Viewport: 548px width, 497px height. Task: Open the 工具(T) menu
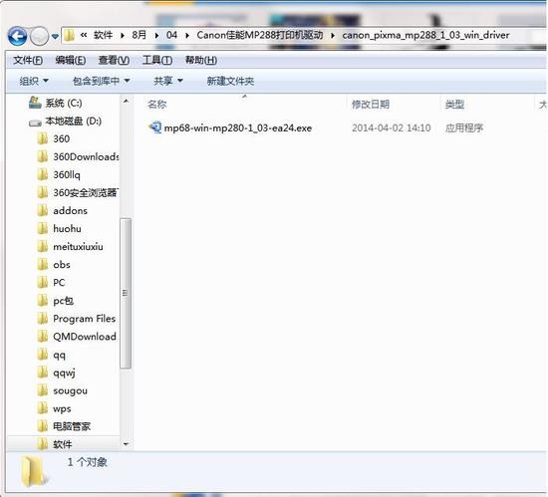pyautogui.click(x=156, y=60)
